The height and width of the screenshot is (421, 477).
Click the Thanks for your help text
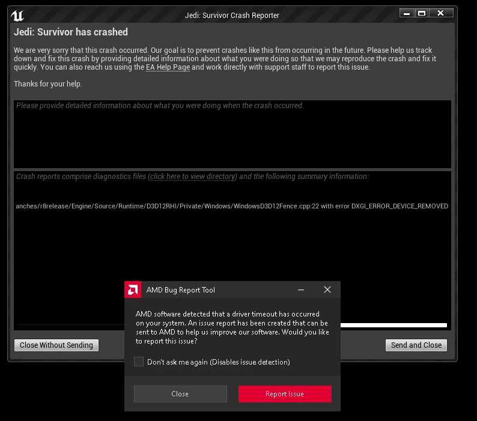(x=48, y=84)
